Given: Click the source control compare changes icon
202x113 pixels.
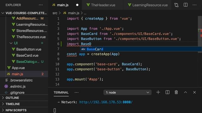Looking at the screenshot, I should click(x=176, y=5).
